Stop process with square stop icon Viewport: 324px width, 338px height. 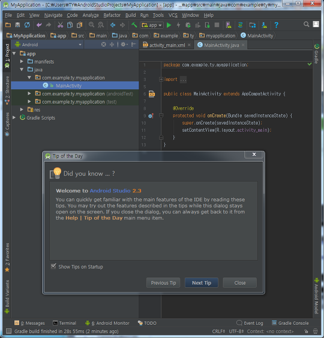tap(217, 25)
